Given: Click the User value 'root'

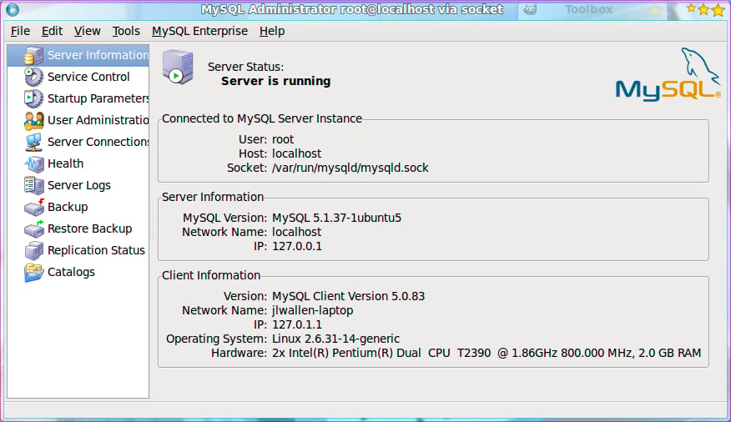Looking at the screenshot, I should point(283,140).
